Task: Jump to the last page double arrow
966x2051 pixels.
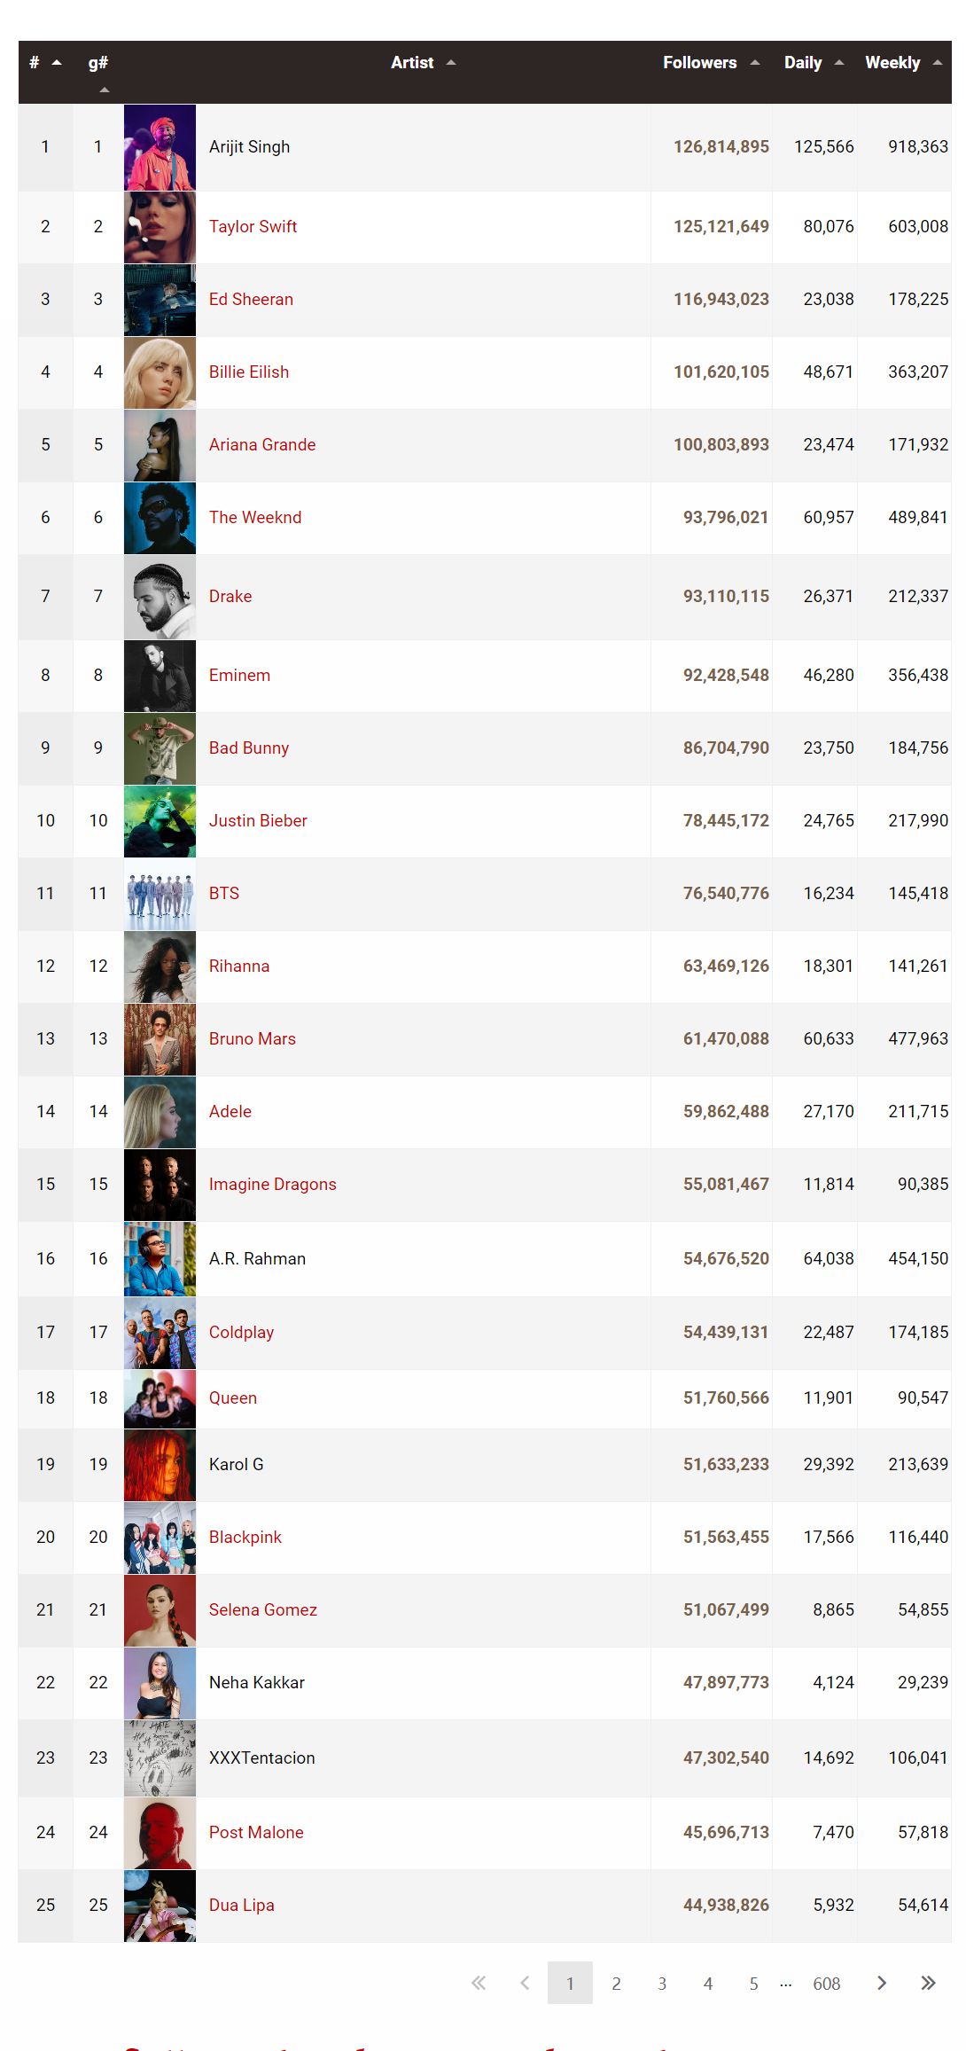Action: 928,1983
